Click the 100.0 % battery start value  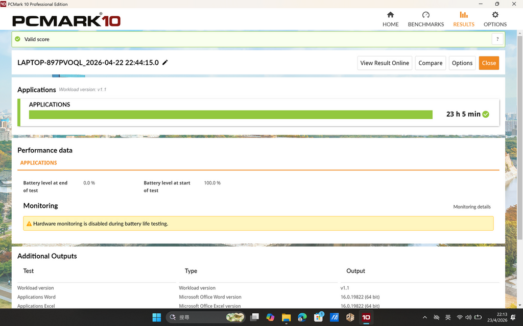point(212,183)
